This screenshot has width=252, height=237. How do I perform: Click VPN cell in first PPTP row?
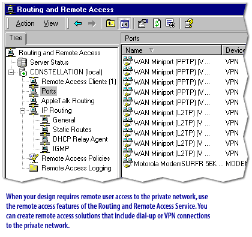(232, 62)
